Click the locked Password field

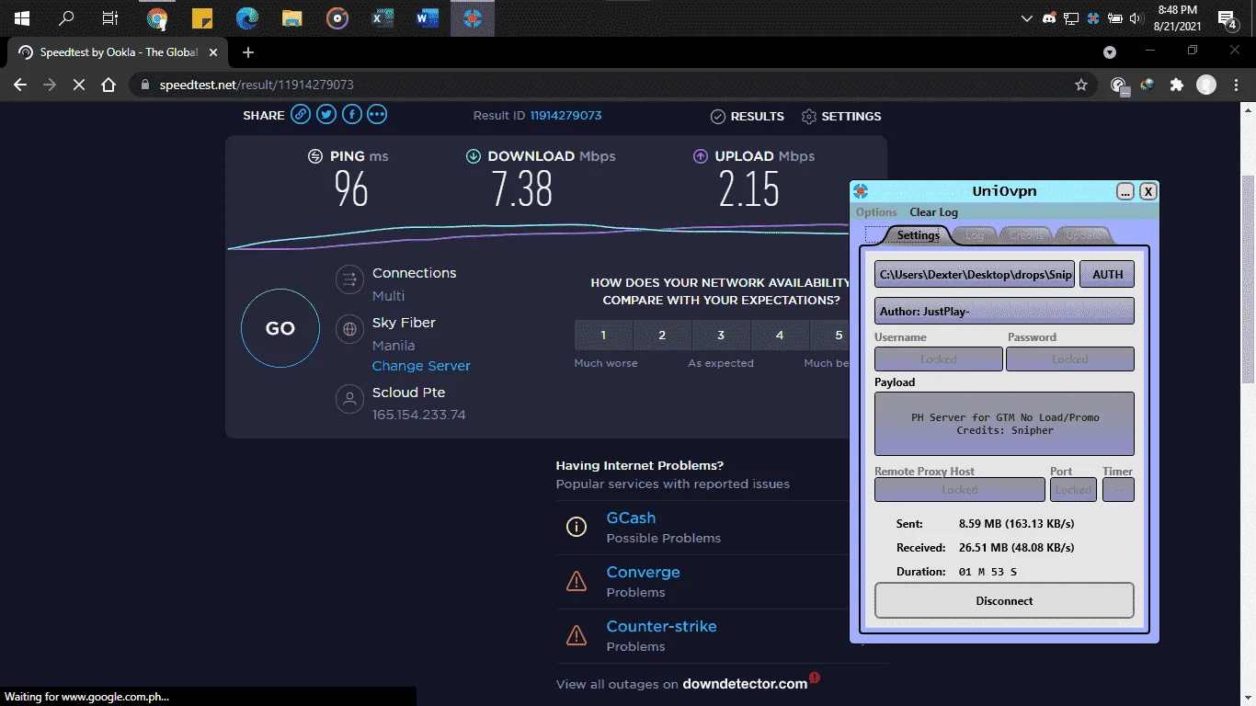(1069, 359)
